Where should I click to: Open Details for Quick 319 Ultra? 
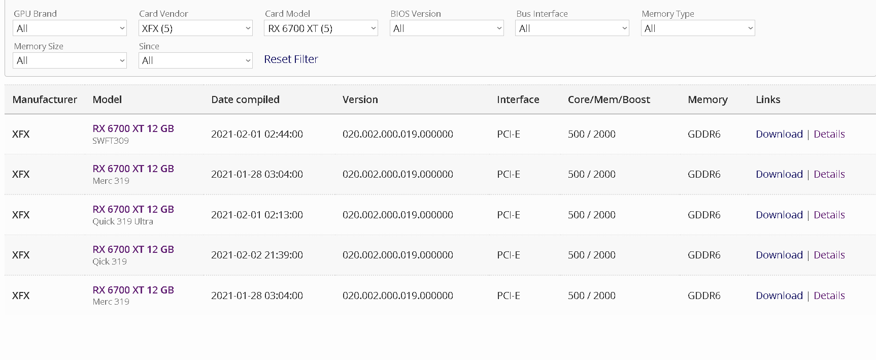pos(829,215)
